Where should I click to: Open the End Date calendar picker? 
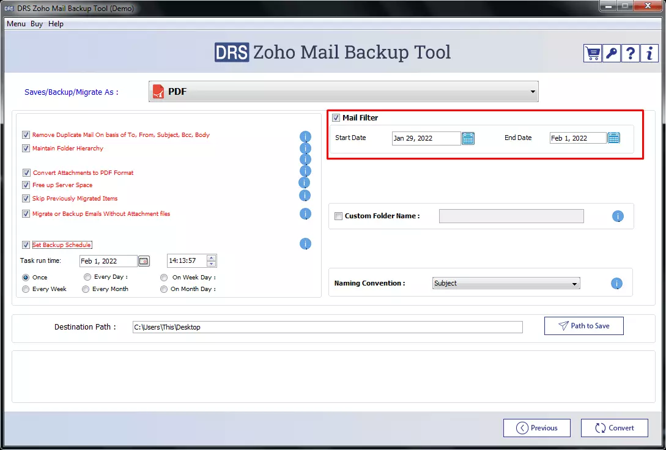tap(614, 138)
